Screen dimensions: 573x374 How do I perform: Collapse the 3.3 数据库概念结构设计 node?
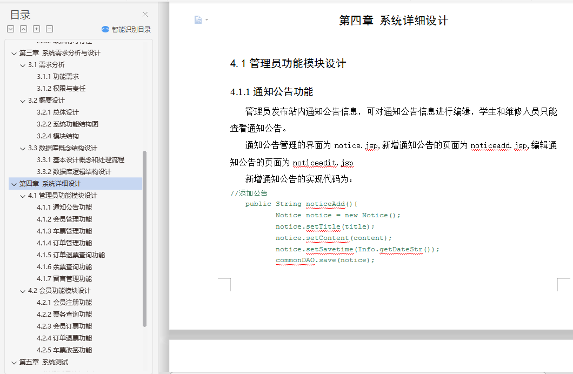(x=23, y=148)
